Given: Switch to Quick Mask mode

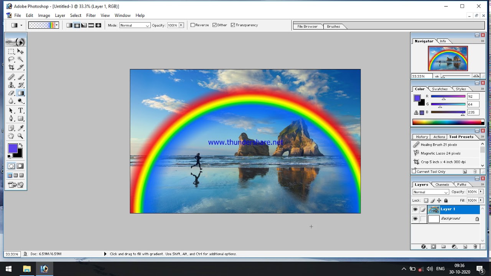Looking at the screenshot, I should 20,166.
